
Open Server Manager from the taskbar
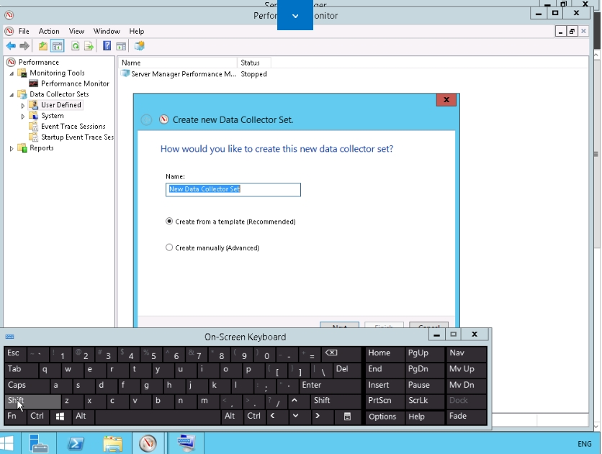tap(38, 443)
